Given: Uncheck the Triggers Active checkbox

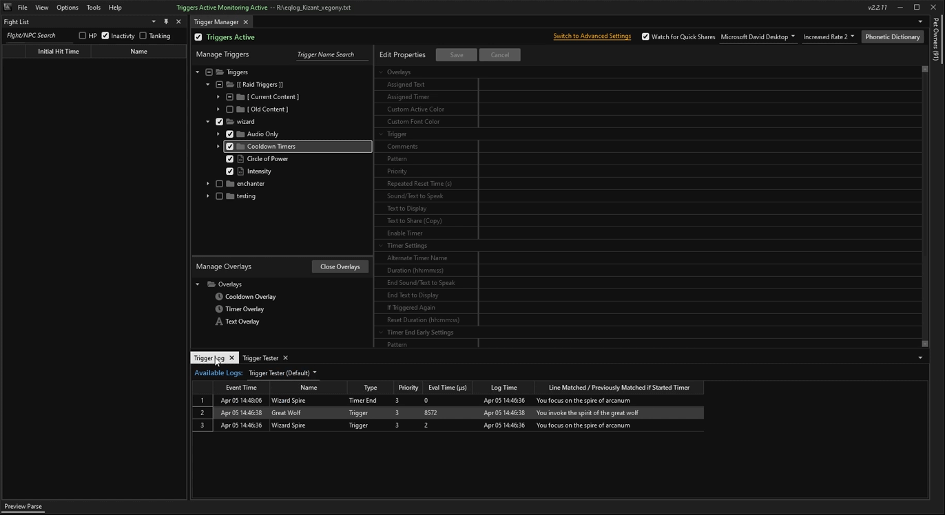Looking at the screenshot, I should 198,37.
